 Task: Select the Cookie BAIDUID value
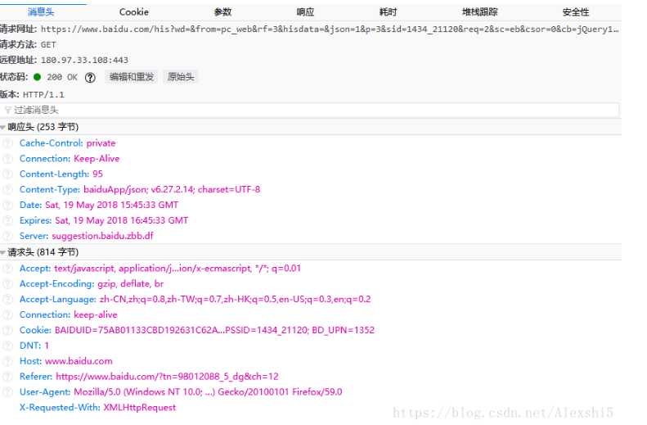tap(214, 330)
